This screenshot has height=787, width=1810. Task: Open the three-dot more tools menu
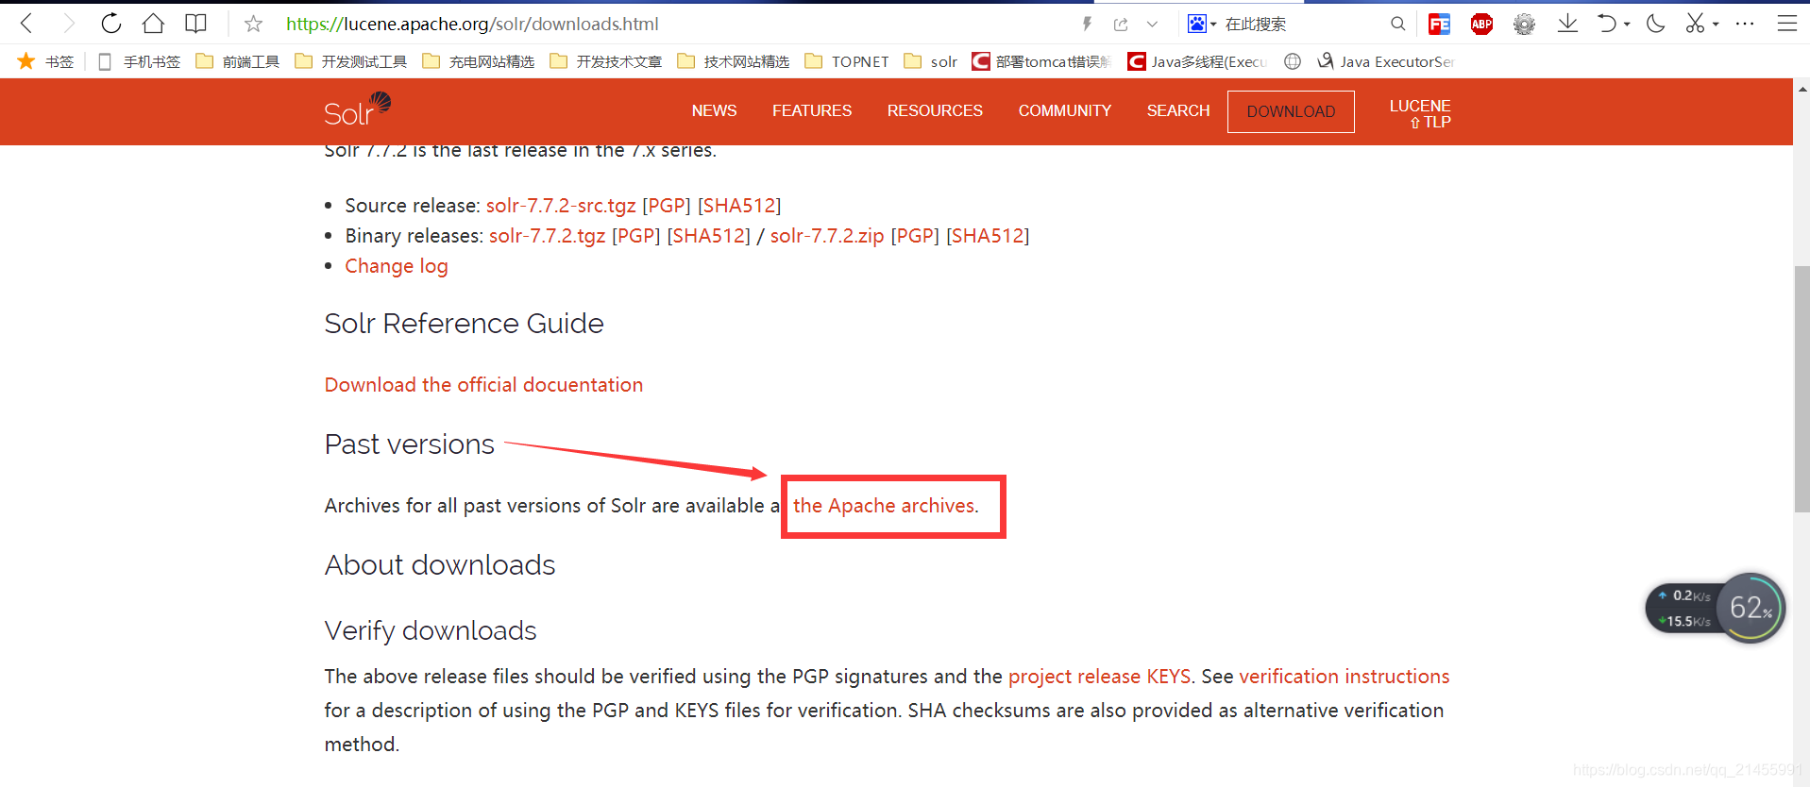pyautogui.click(x=1745, y=24)
